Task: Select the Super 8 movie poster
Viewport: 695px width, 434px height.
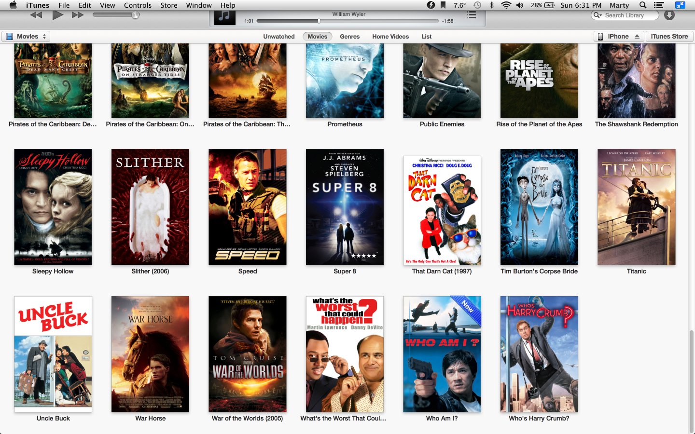Action: coord(345,207)
